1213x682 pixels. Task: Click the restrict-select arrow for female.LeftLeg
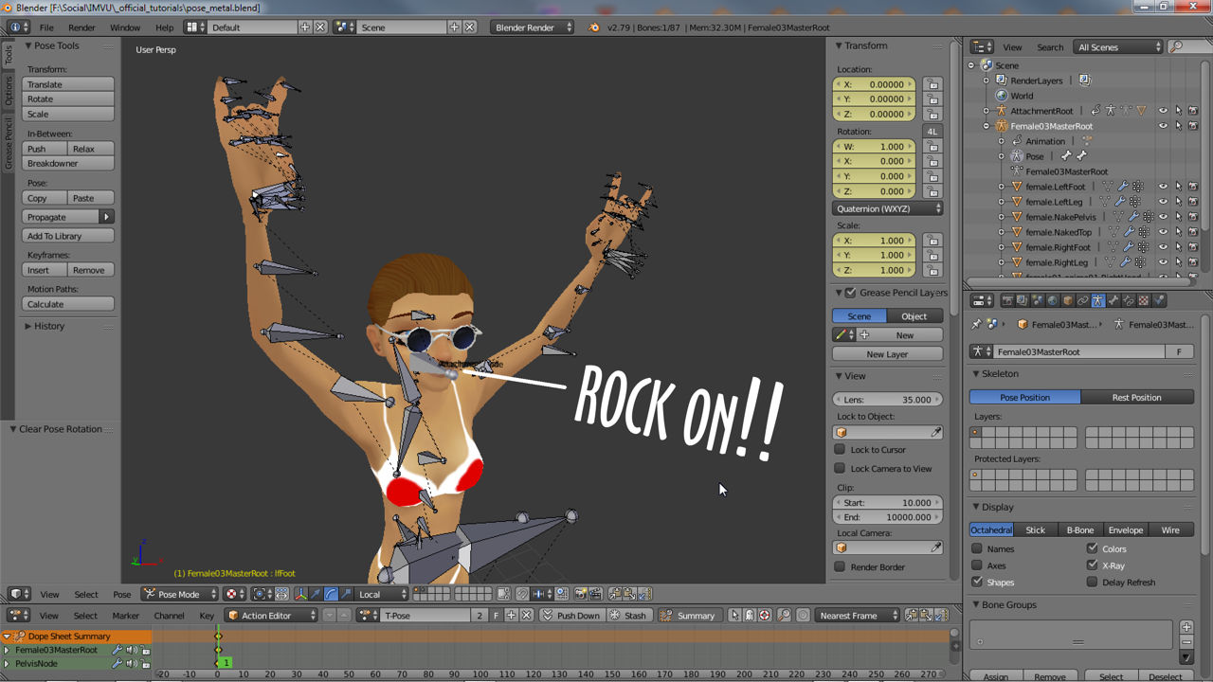tap(1178, 202)
